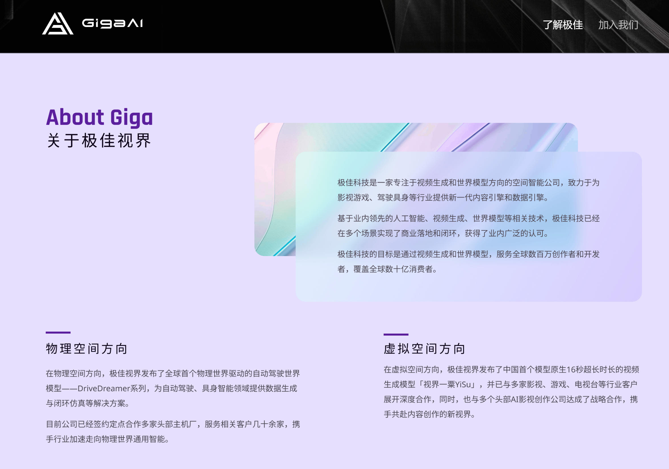Click the About Giga heading
This screenshot has width=669, height=469.
pyautogui.click(x=100, y=118)
